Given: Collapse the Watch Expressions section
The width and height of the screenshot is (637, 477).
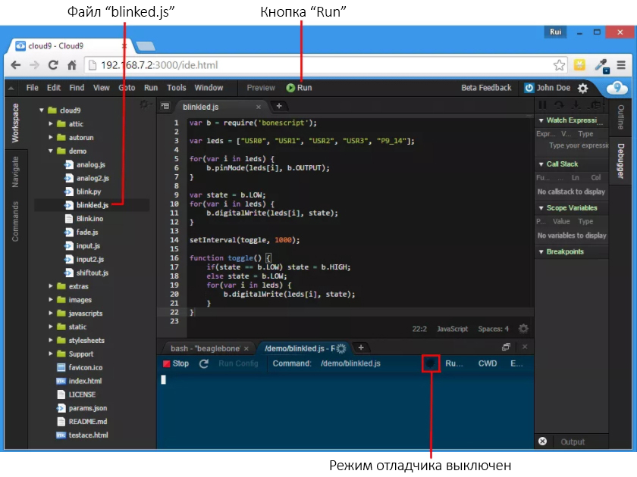Looking at the screenshot, I should point(541,120).
